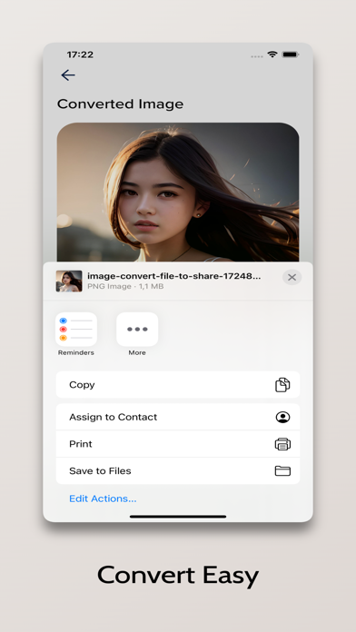The image size is (356, 632).
Task: Select the Print action
Action: coord(178,444)
